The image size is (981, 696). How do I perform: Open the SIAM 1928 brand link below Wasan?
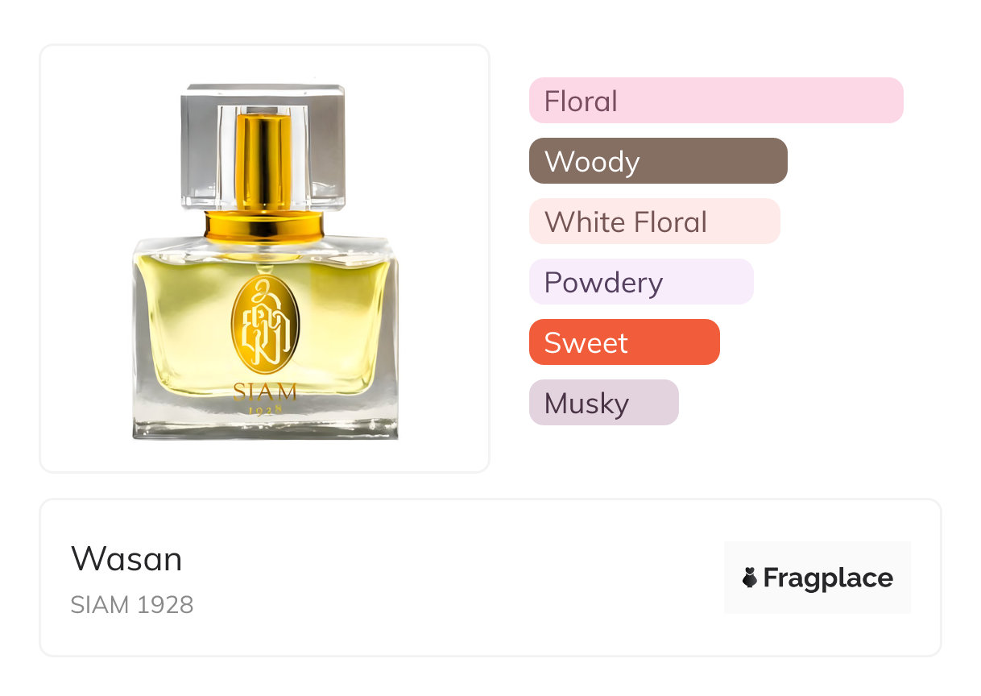(x=132, y=605)
